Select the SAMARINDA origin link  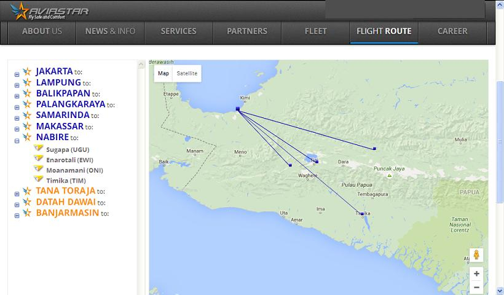(63, 115)
